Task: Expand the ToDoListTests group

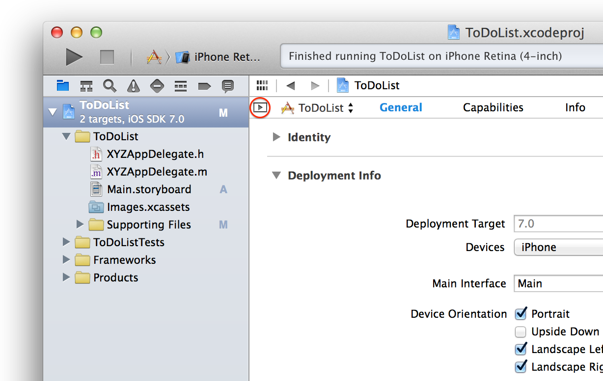Action: (66, 242)
